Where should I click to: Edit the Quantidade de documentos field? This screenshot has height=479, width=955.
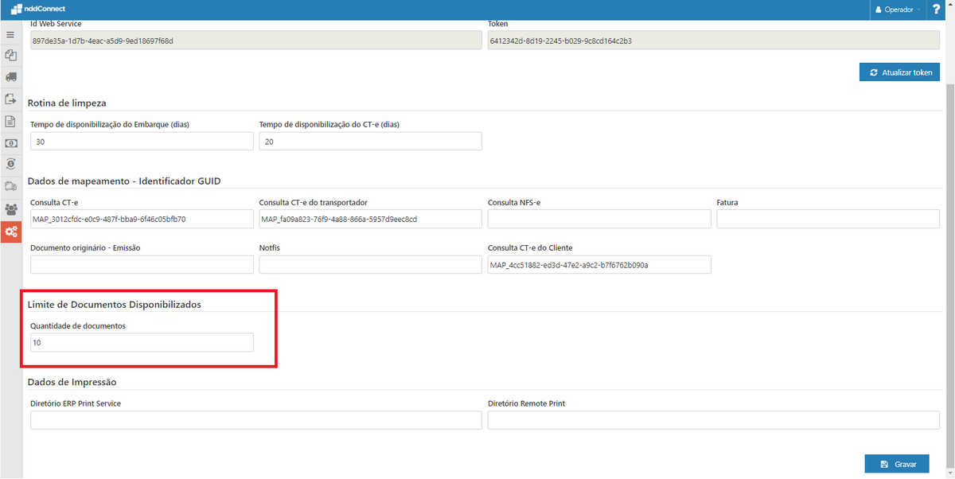click(x=141, y=342)
